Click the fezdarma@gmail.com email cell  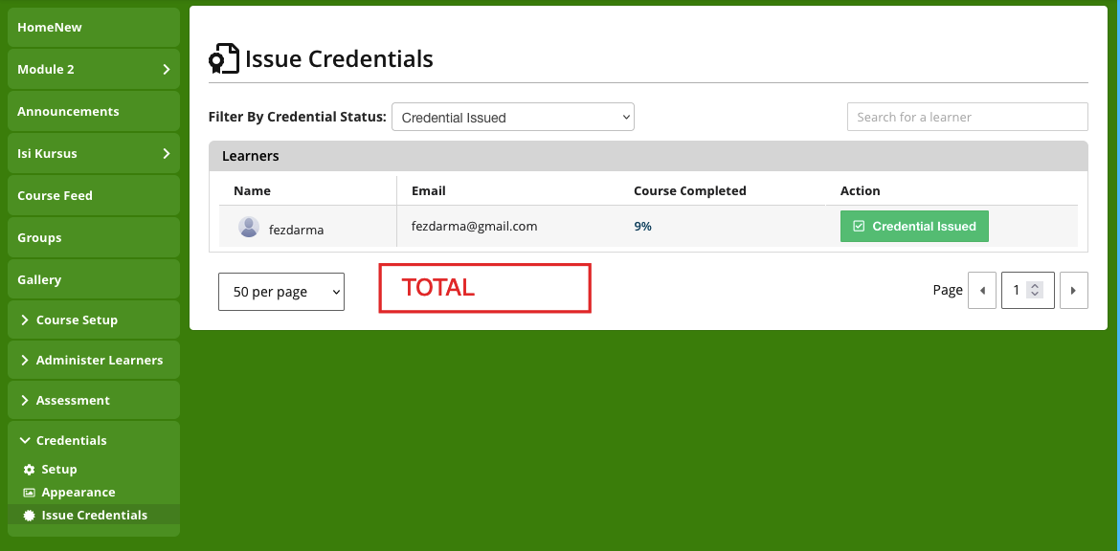click(474, 227)
